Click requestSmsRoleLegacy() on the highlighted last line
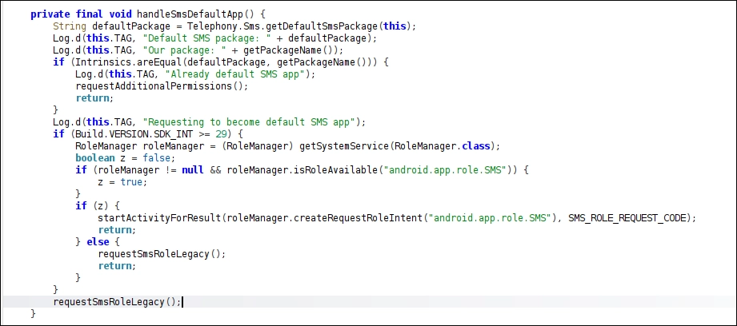 [114, 302]
